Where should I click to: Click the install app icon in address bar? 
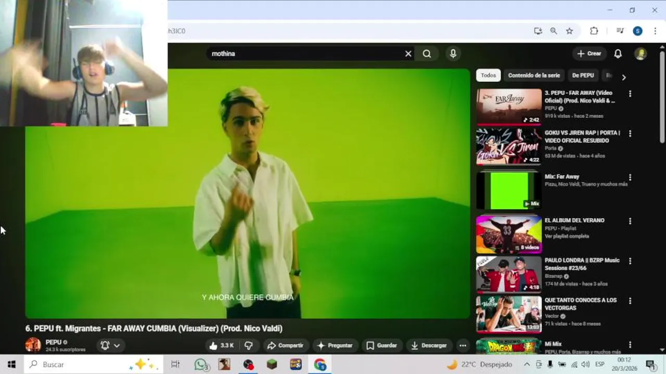pos(538,31)
